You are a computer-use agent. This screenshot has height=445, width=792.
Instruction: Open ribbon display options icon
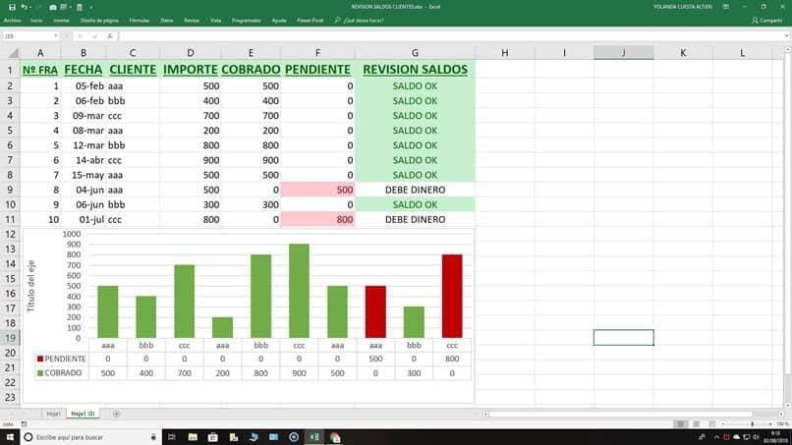click(x=726, y=7)
